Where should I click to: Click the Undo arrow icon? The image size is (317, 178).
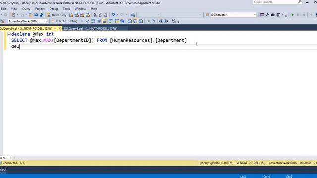113,15
